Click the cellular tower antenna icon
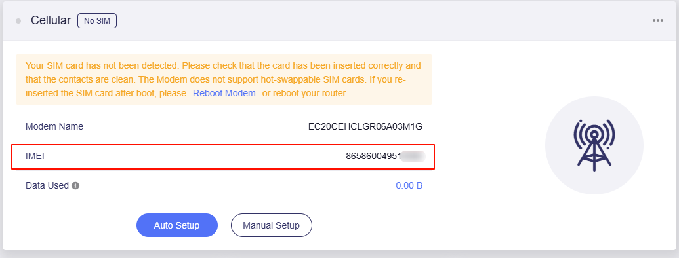The height and width of the screenshot is (258, 679). tap(594, 143)
